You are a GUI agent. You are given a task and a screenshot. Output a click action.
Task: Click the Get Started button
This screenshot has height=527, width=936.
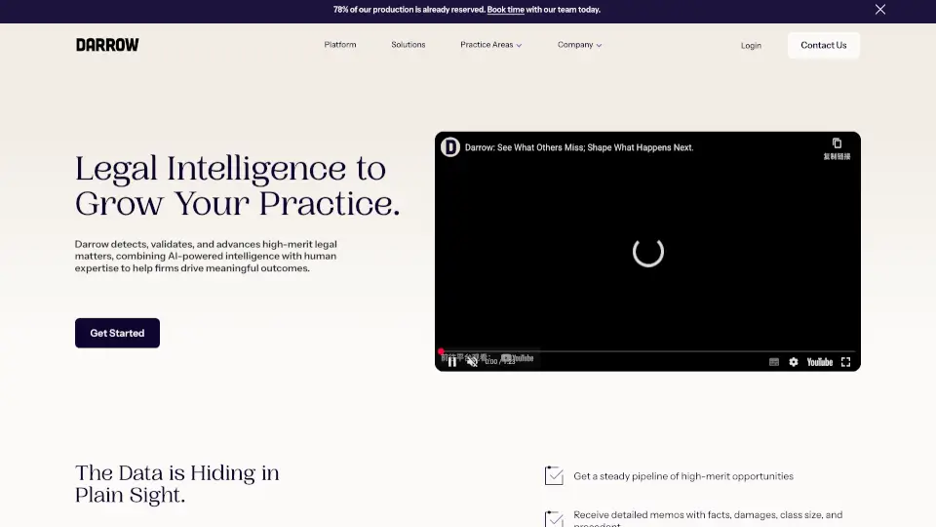click(117, 333)
